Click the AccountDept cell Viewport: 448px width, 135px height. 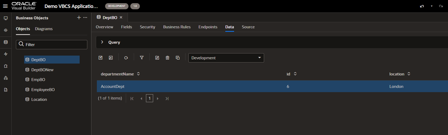(x=113, y=87)
